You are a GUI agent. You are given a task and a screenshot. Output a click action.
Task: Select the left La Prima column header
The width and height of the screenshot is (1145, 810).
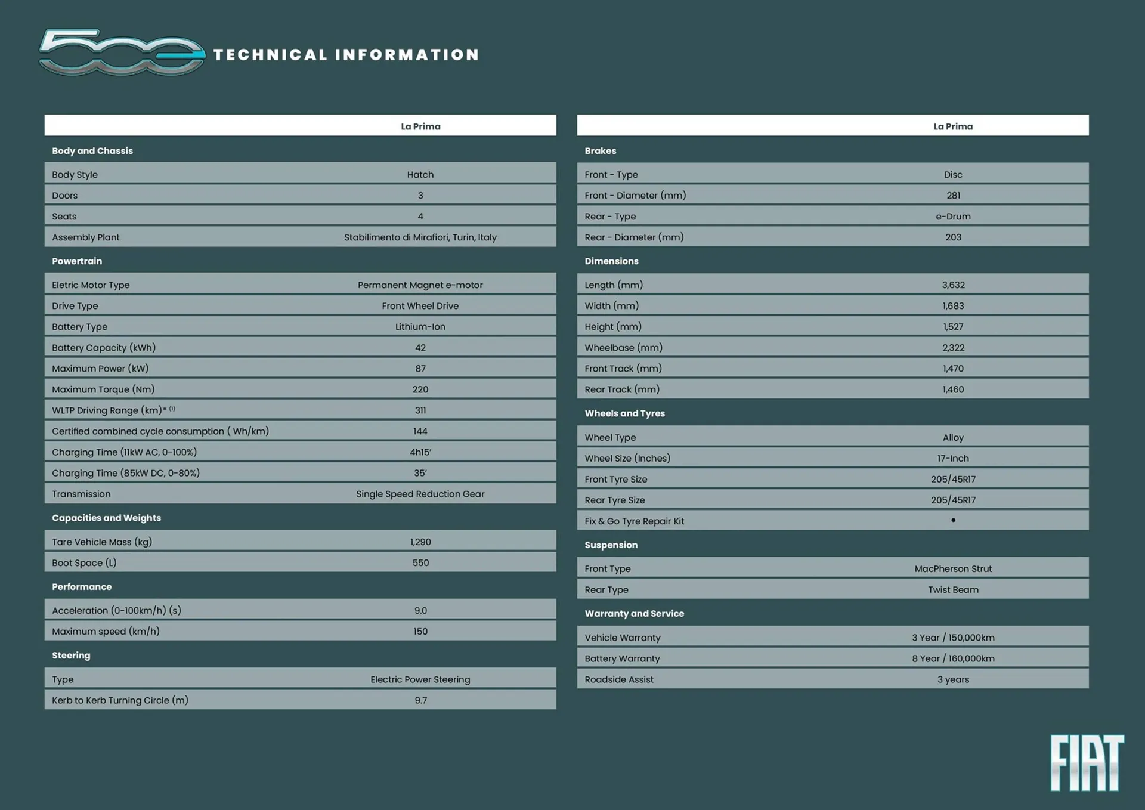coord(420,126)
